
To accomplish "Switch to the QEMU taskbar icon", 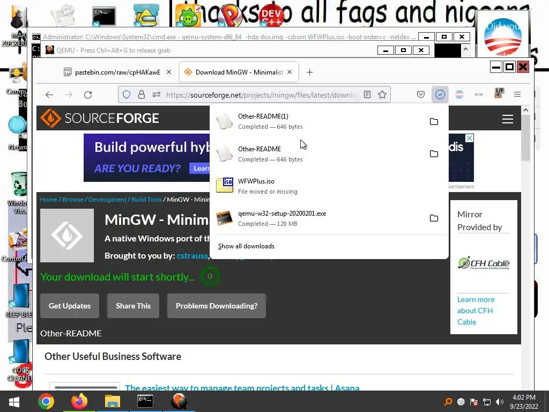I will pyautogui.click(x=179, y=401).
